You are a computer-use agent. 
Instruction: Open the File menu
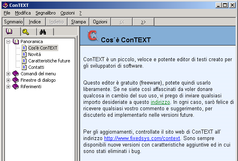click(7, 13)
